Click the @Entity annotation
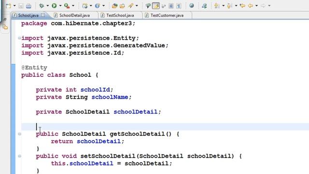Image resolution: width=309 pixels, height=174 pixels. [x=34, y=68]
